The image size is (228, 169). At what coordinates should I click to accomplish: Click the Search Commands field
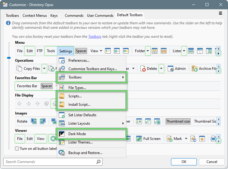53,162
